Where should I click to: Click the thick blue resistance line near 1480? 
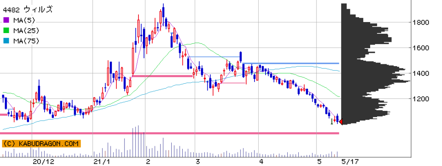pyautogui.click(x=291, y=63)
